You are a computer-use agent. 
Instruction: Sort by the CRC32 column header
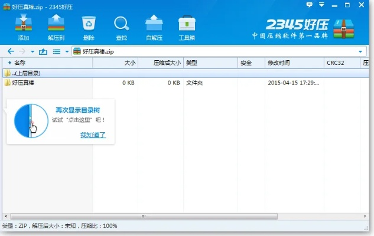(x=342, y=63)
